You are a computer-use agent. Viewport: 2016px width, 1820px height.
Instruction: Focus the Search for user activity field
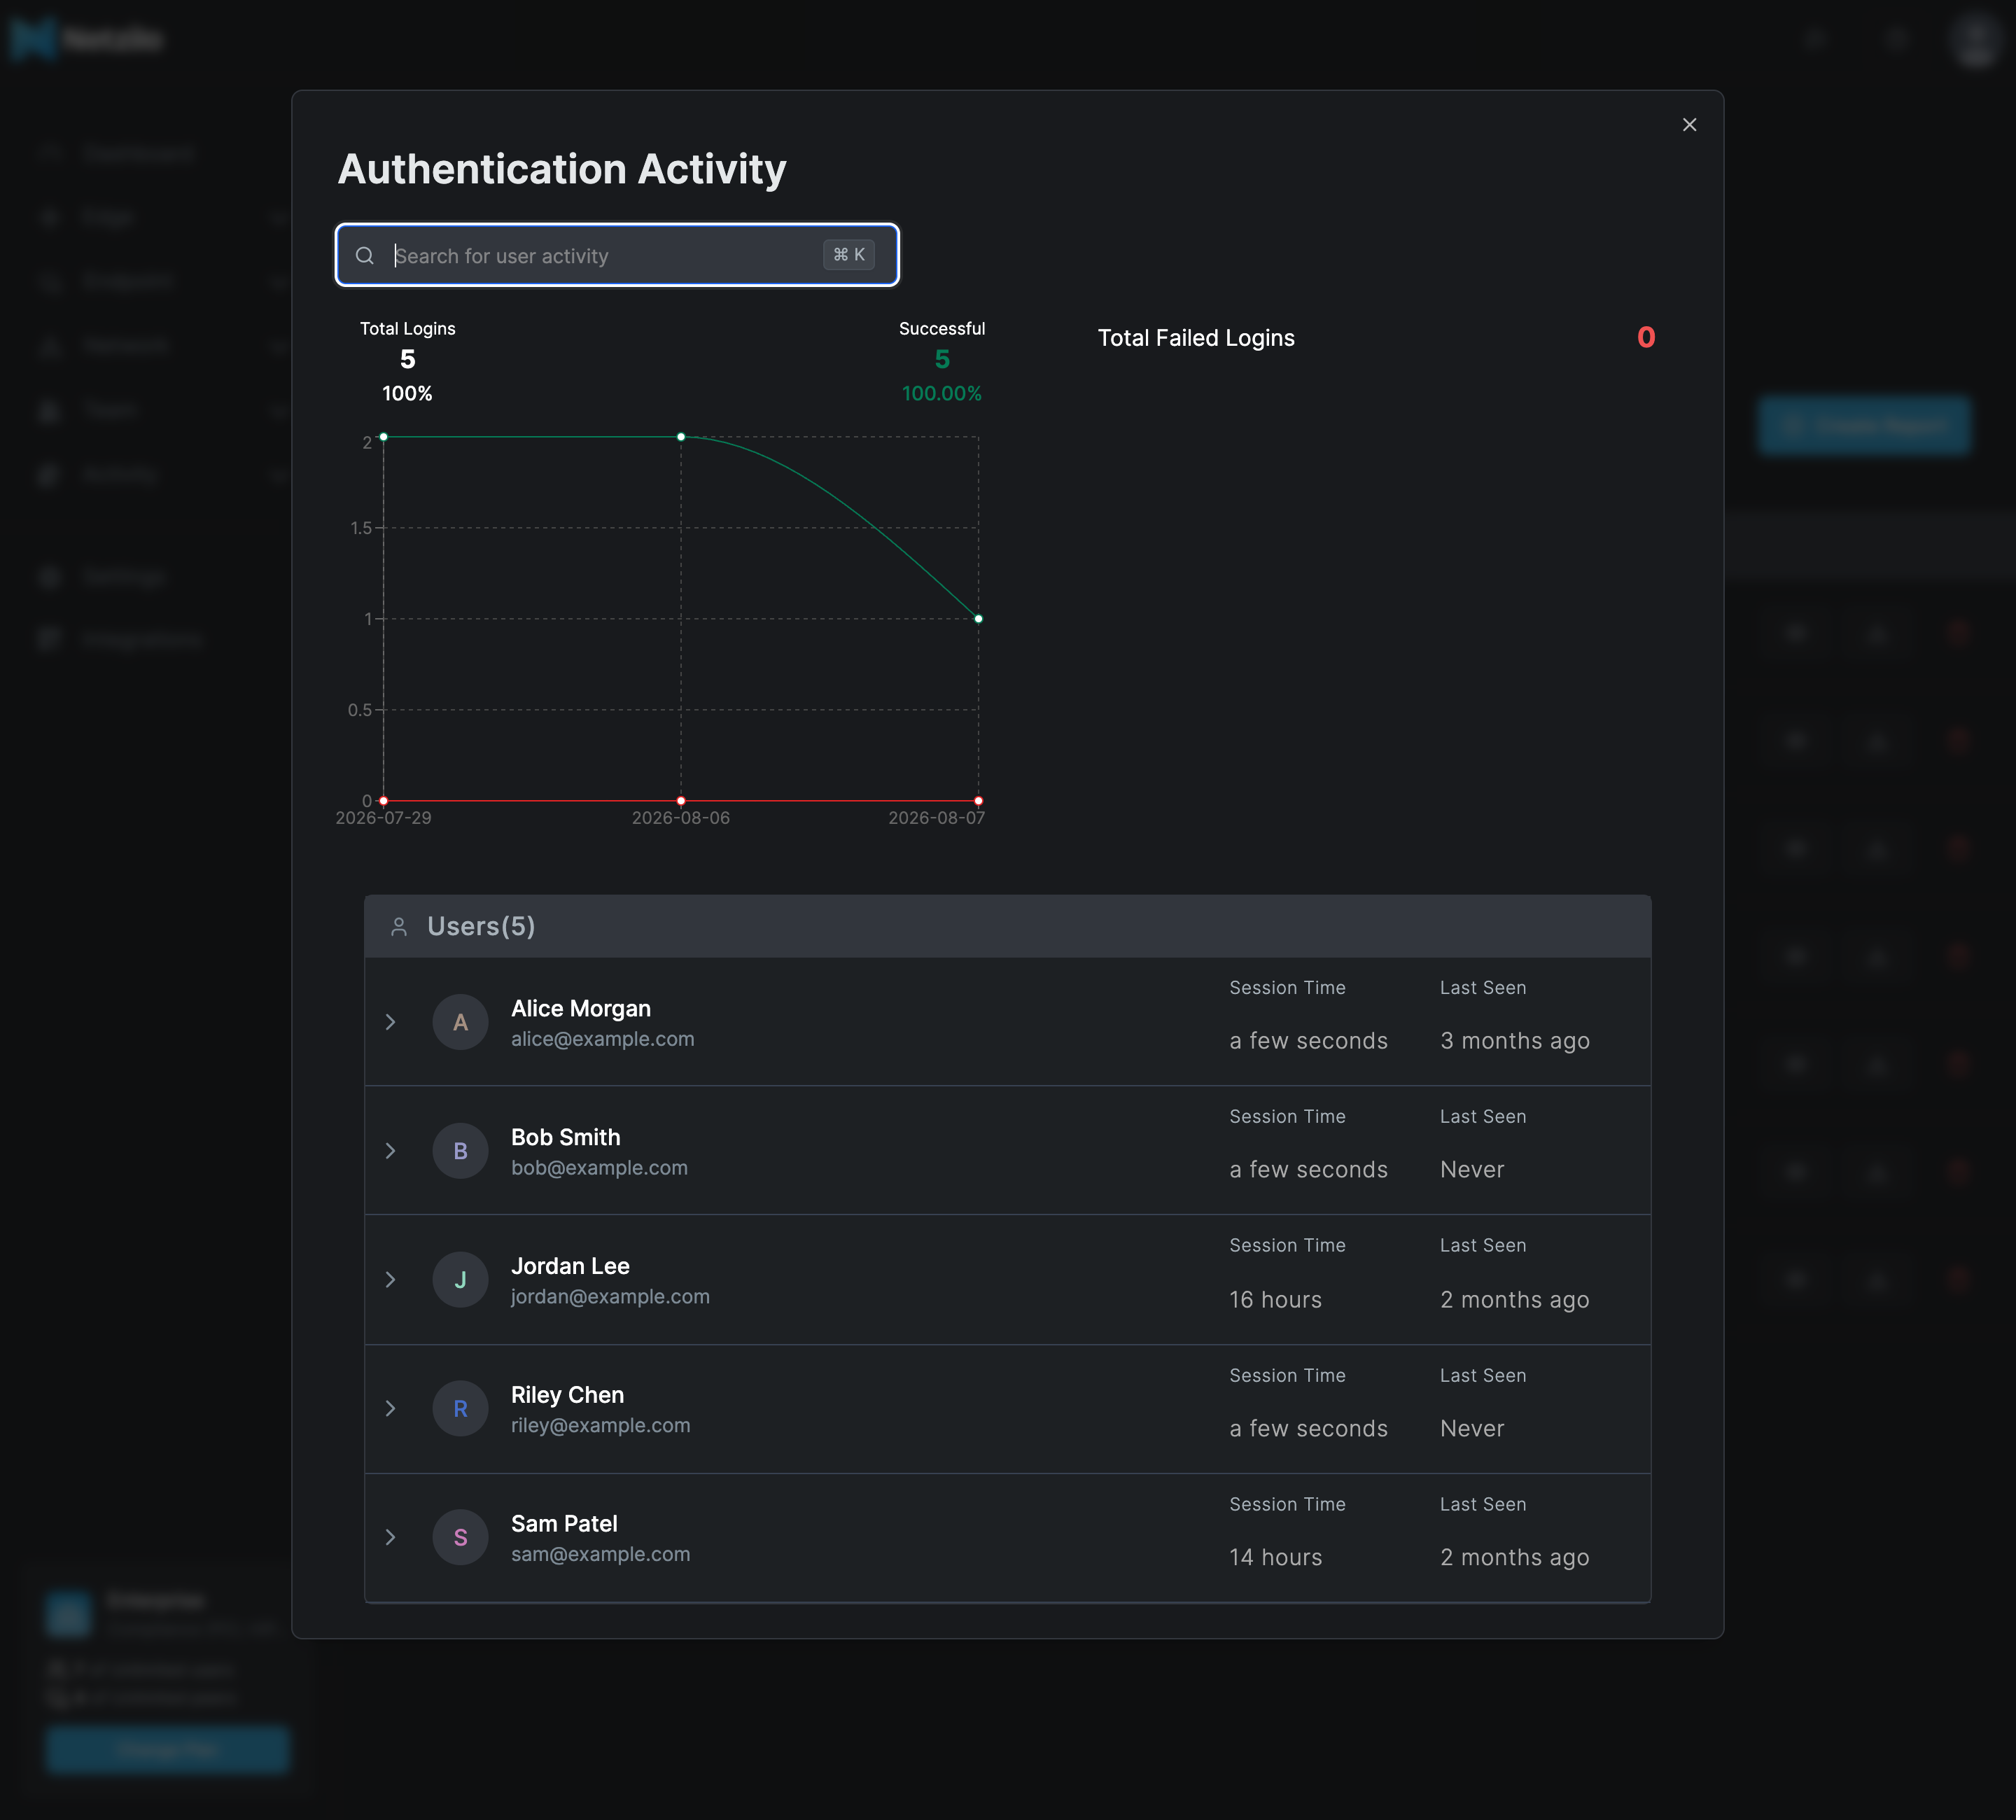[x=617, y=255]
